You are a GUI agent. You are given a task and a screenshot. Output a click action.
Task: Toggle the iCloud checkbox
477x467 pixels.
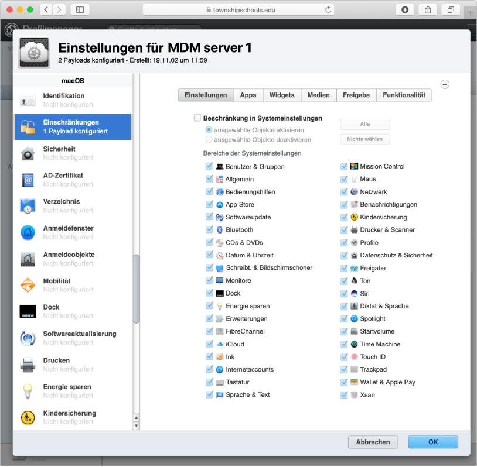click(x=209, y=344)
